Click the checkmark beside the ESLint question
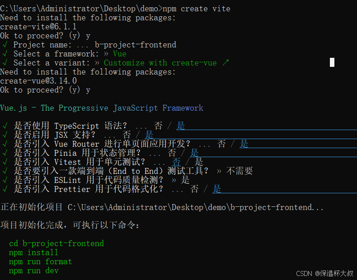This screenshot has height=280, width=357. pyautogui.click(x=5, y=180)
